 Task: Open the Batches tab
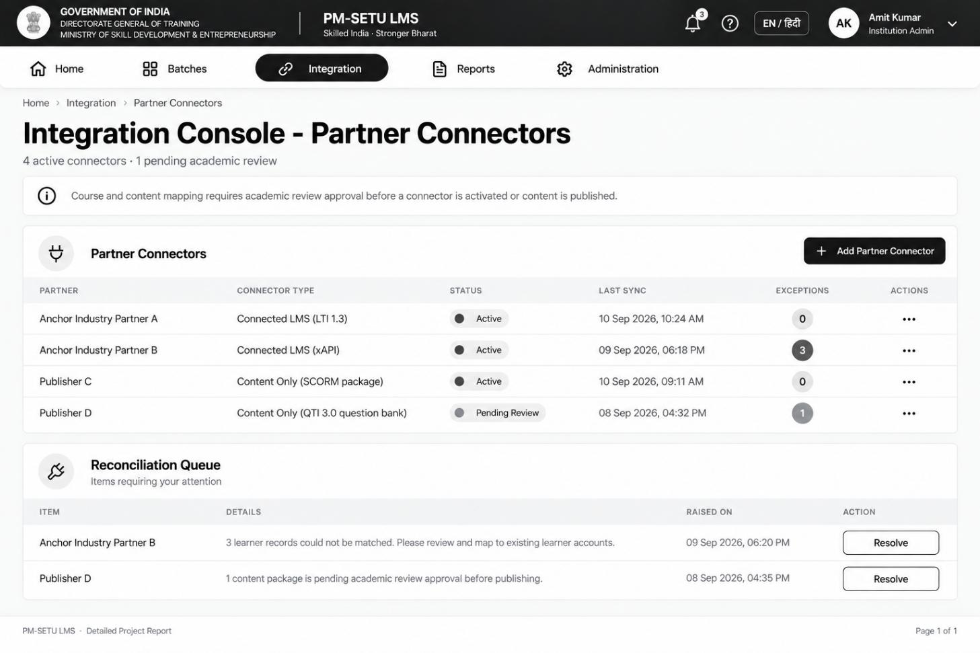(x=174, y=69)
